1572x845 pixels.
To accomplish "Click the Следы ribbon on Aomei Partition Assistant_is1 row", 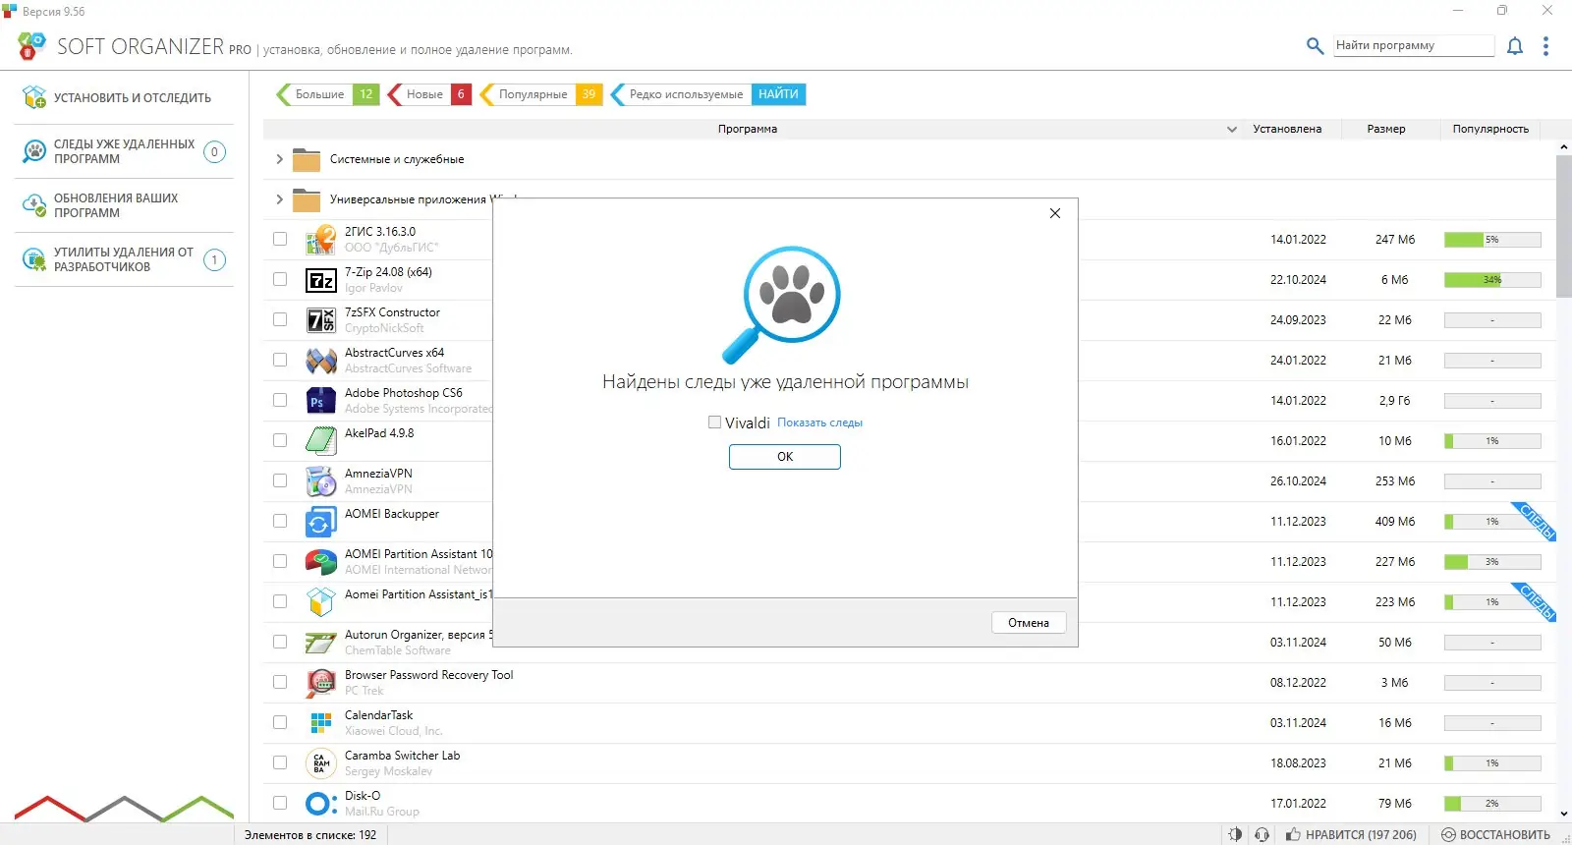I will (x=1537, y=602).
